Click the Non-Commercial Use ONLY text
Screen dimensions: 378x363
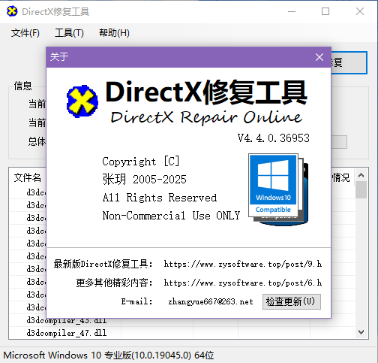click(171, 216)
